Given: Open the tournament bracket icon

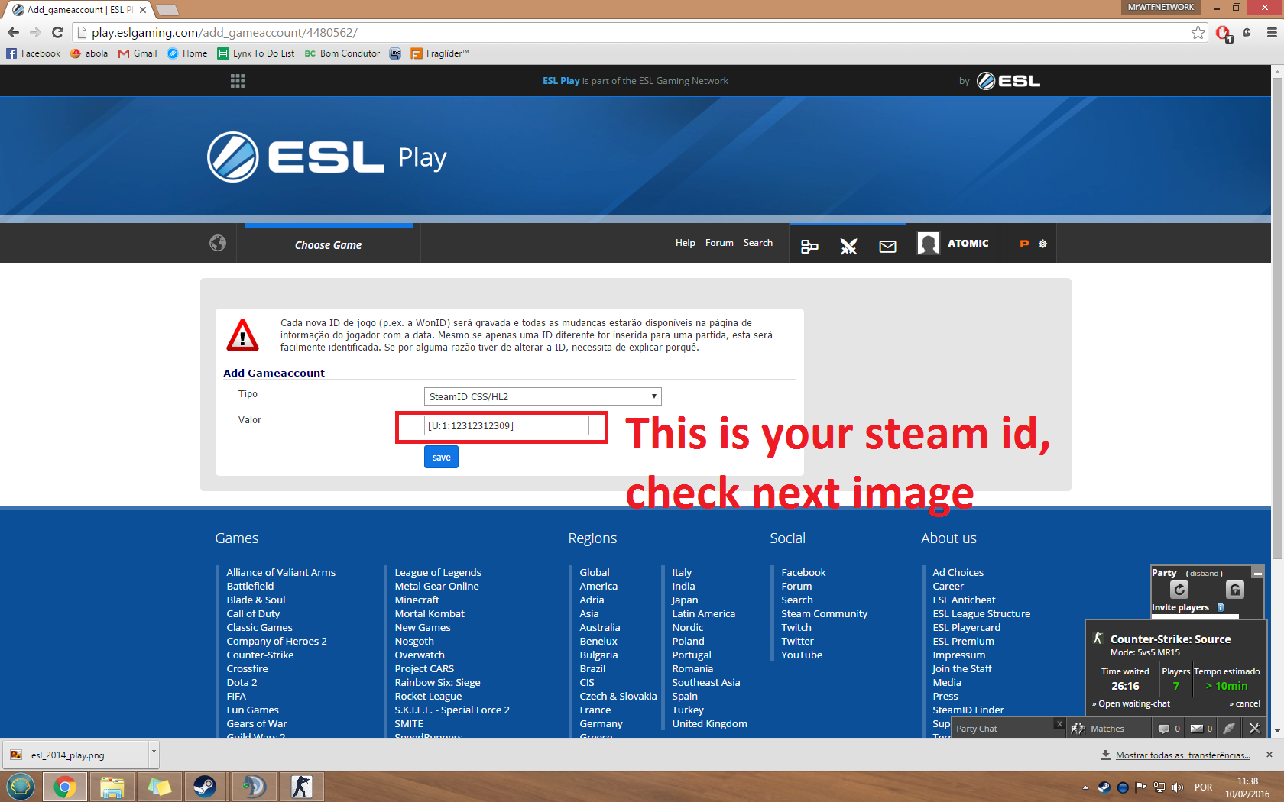Looking at the screenshot, I should point(809,246).
